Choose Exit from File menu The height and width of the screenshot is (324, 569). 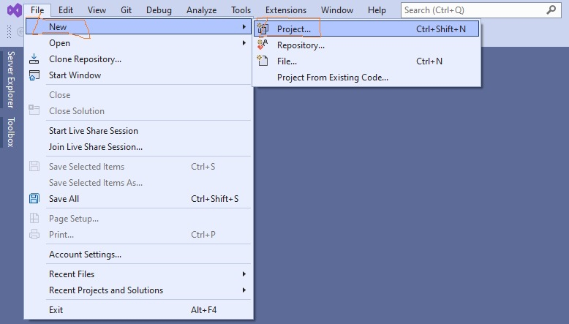[x=138, y=309]
